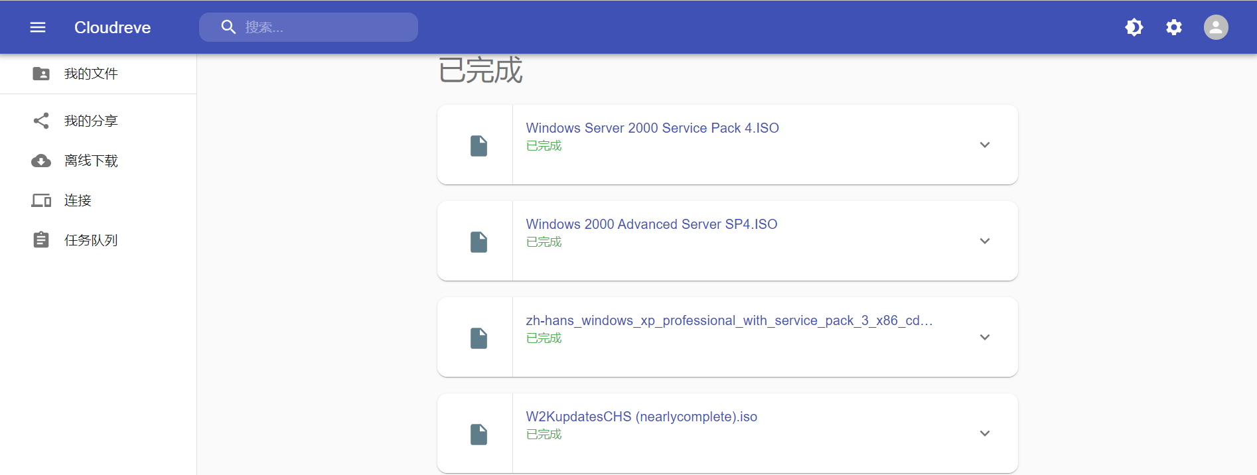Click the 连接 devices icon
Viewport: 1257px width, 475px height.
(41, 200)
